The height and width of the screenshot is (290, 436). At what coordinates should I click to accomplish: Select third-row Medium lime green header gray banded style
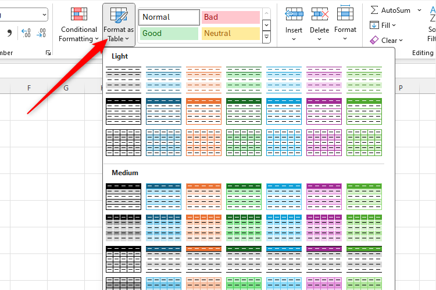click(364, 259)
